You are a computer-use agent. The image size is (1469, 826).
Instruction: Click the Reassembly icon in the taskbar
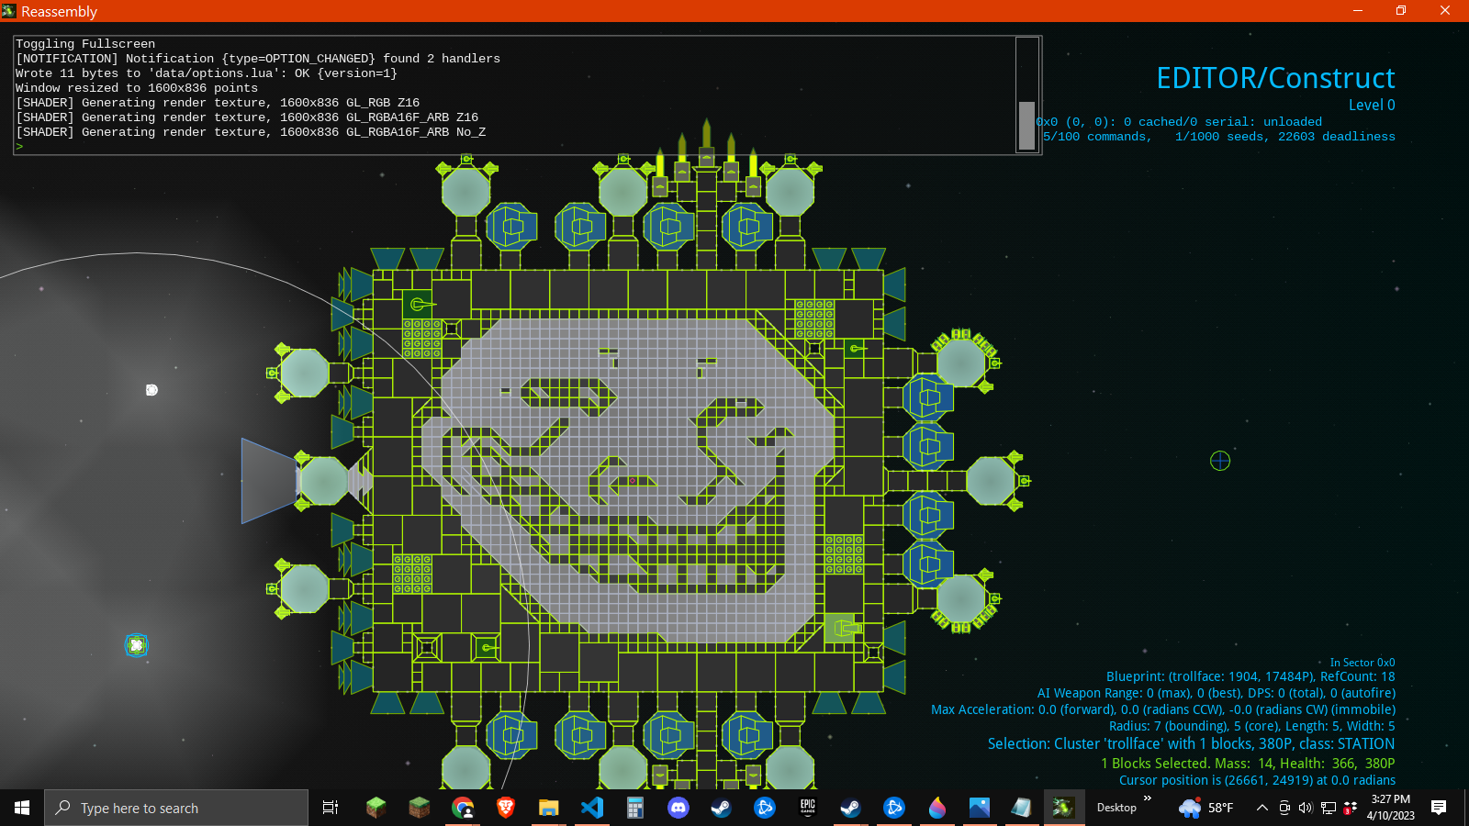[x=1063, y=808]
